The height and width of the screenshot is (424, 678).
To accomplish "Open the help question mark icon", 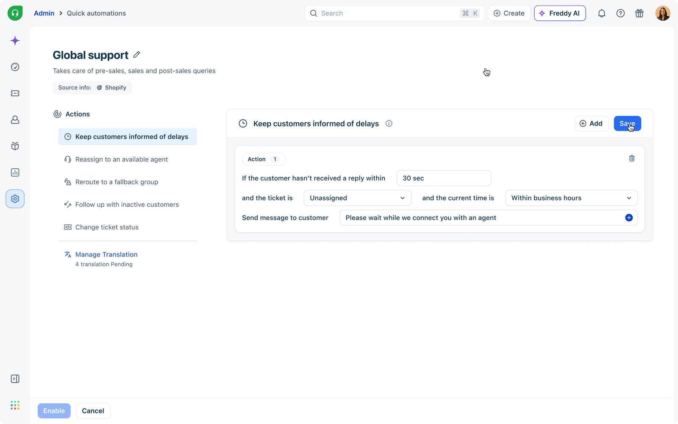I will tap(620, 13).
